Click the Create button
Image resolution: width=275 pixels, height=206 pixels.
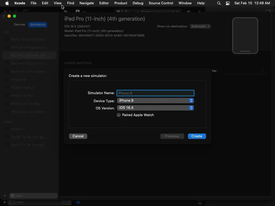point(197,136)
